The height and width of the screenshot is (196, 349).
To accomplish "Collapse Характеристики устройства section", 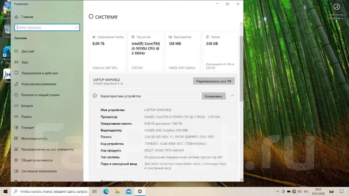I will (x=232, y=96).
